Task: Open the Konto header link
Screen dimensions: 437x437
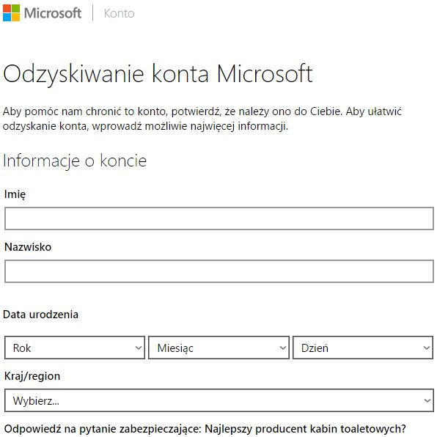Action: click(x=119, y=13)
